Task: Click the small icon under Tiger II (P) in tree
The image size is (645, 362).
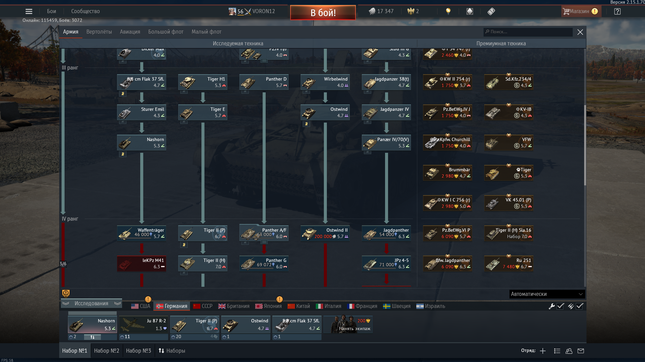Action: pyautogui.click(x=184, y=245)
